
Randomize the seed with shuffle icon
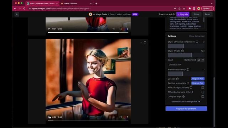(199, 60)
